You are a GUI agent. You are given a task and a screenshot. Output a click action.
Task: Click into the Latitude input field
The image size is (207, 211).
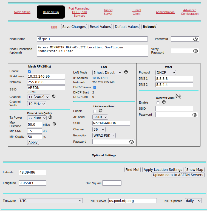point(32,172)
